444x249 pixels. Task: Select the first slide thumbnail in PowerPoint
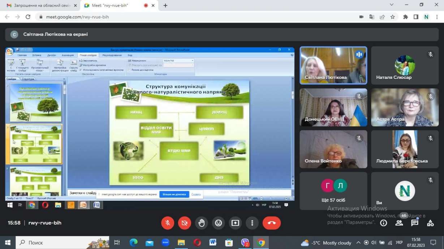pyautogui.click(x=36, y=103)
